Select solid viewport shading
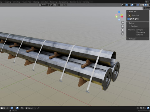Screen dimensions: 150x112 point(143,5)
